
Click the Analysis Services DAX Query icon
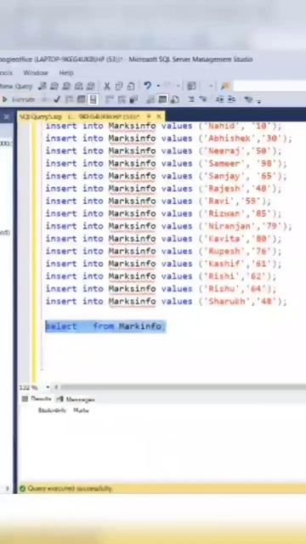coord(90,86)
